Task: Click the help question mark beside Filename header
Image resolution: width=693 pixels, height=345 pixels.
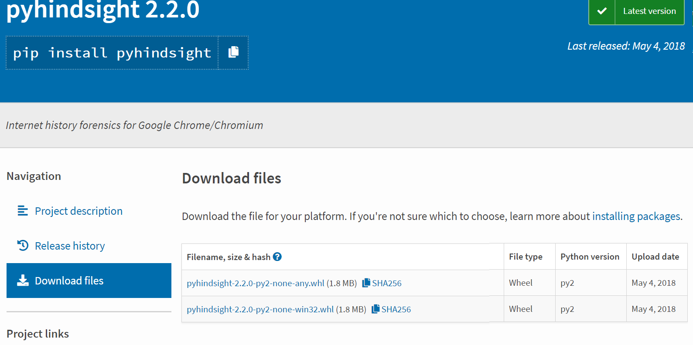Action: [x=277, y=257]
